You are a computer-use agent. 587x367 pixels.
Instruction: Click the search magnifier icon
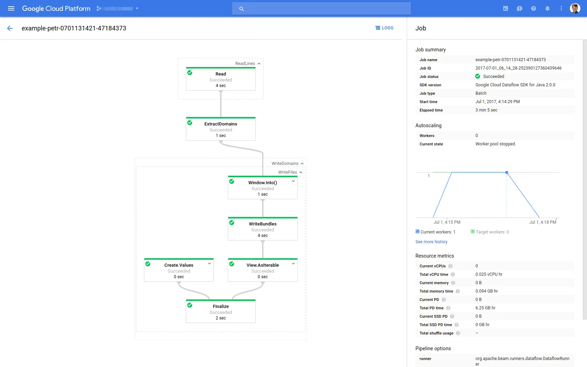click(x=241, y=9)
